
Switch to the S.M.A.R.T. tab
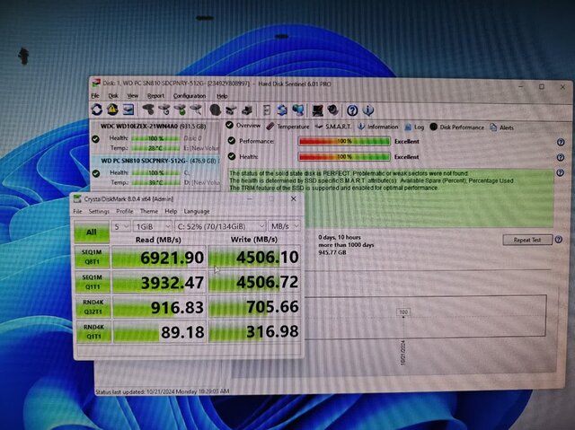pos(340,127)
